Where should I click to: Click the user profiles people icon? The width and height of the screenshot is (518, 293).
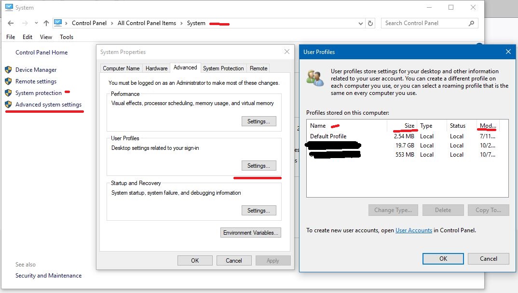coord(315,78)
